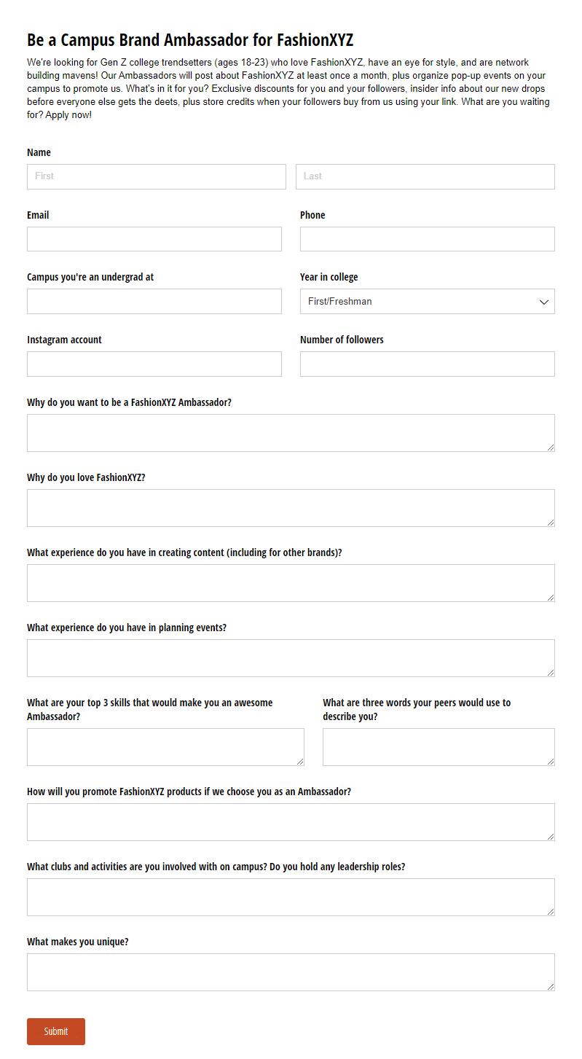Focus the three words peers describe box

click(439, 747)
